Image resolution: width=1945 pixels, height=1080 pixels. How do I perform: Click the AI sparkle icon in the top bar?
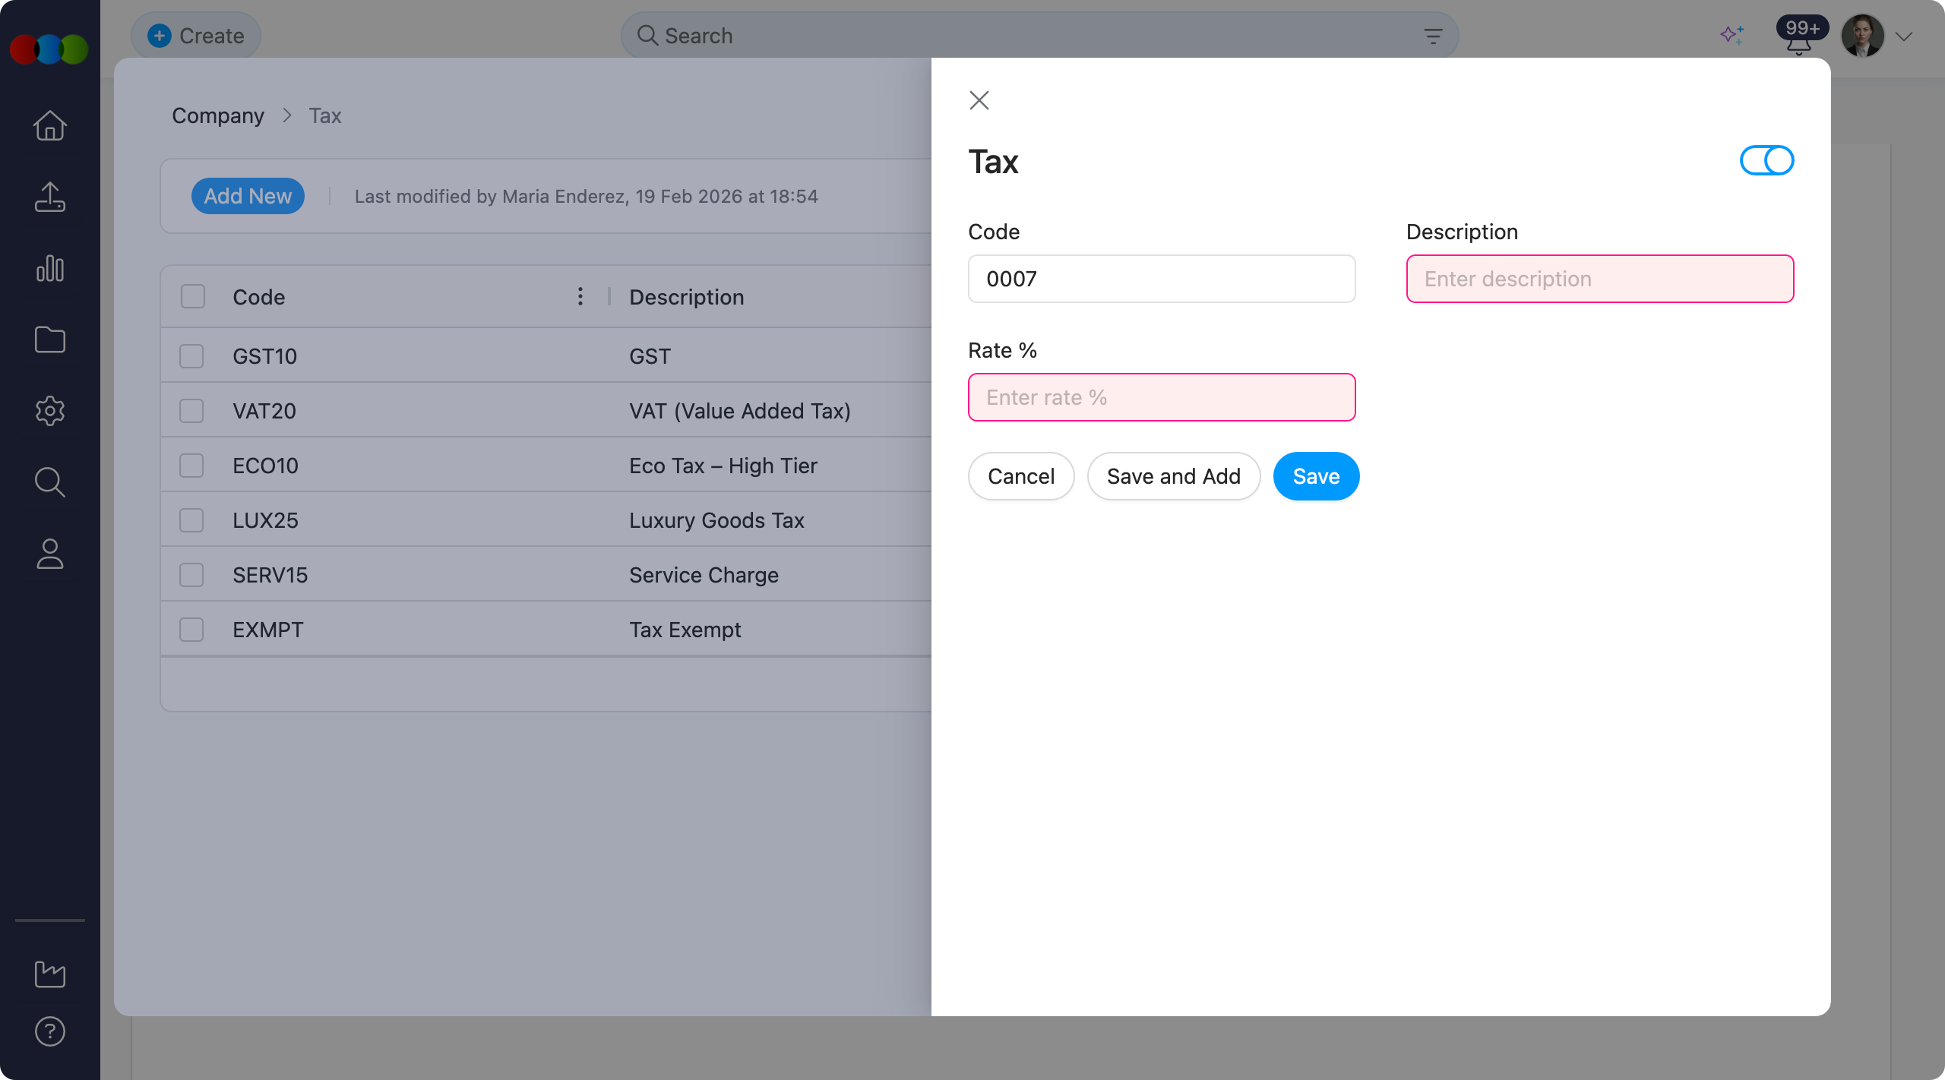[x=1732, y=35]
